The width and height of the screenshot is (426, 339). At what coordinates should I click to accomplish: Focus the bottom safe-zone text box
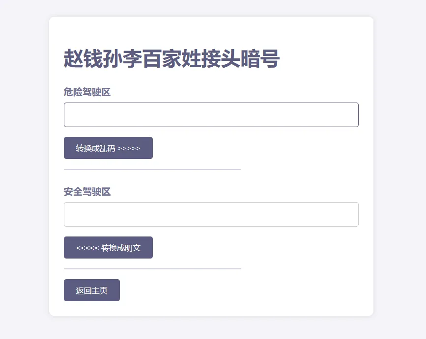click(x=211, y=214)
